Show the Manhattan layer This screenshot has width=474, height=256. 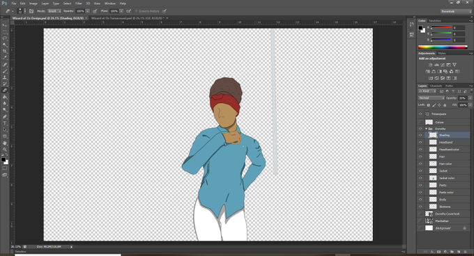(x=420, y=221)
